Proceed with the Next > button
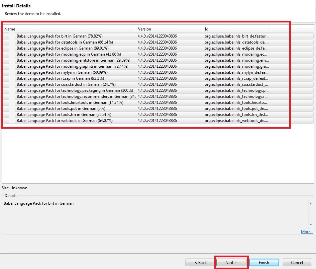 coord(231,263)
